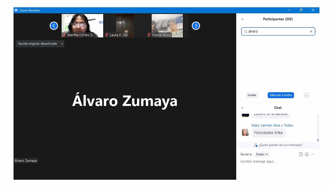333x187 pixels.
Task: Click Mary Carmen Silva's chat avatar
Action: click(x=245, y=132)
